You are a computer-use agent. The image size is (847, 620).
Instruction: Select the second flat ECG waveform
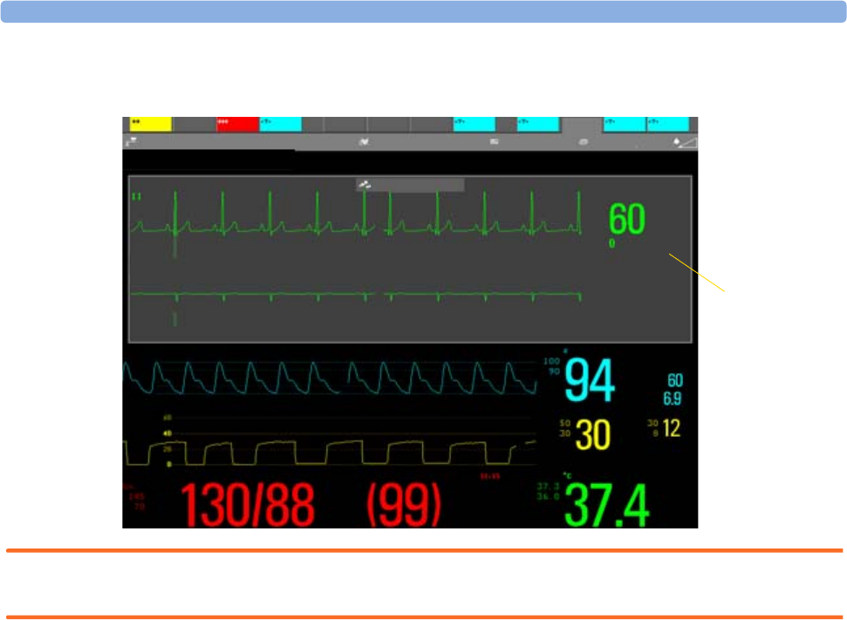coord(356,296)
